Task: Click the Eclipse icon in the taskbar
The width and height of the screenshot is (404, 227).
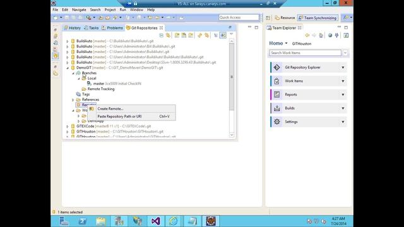Action: click(211, 221)
